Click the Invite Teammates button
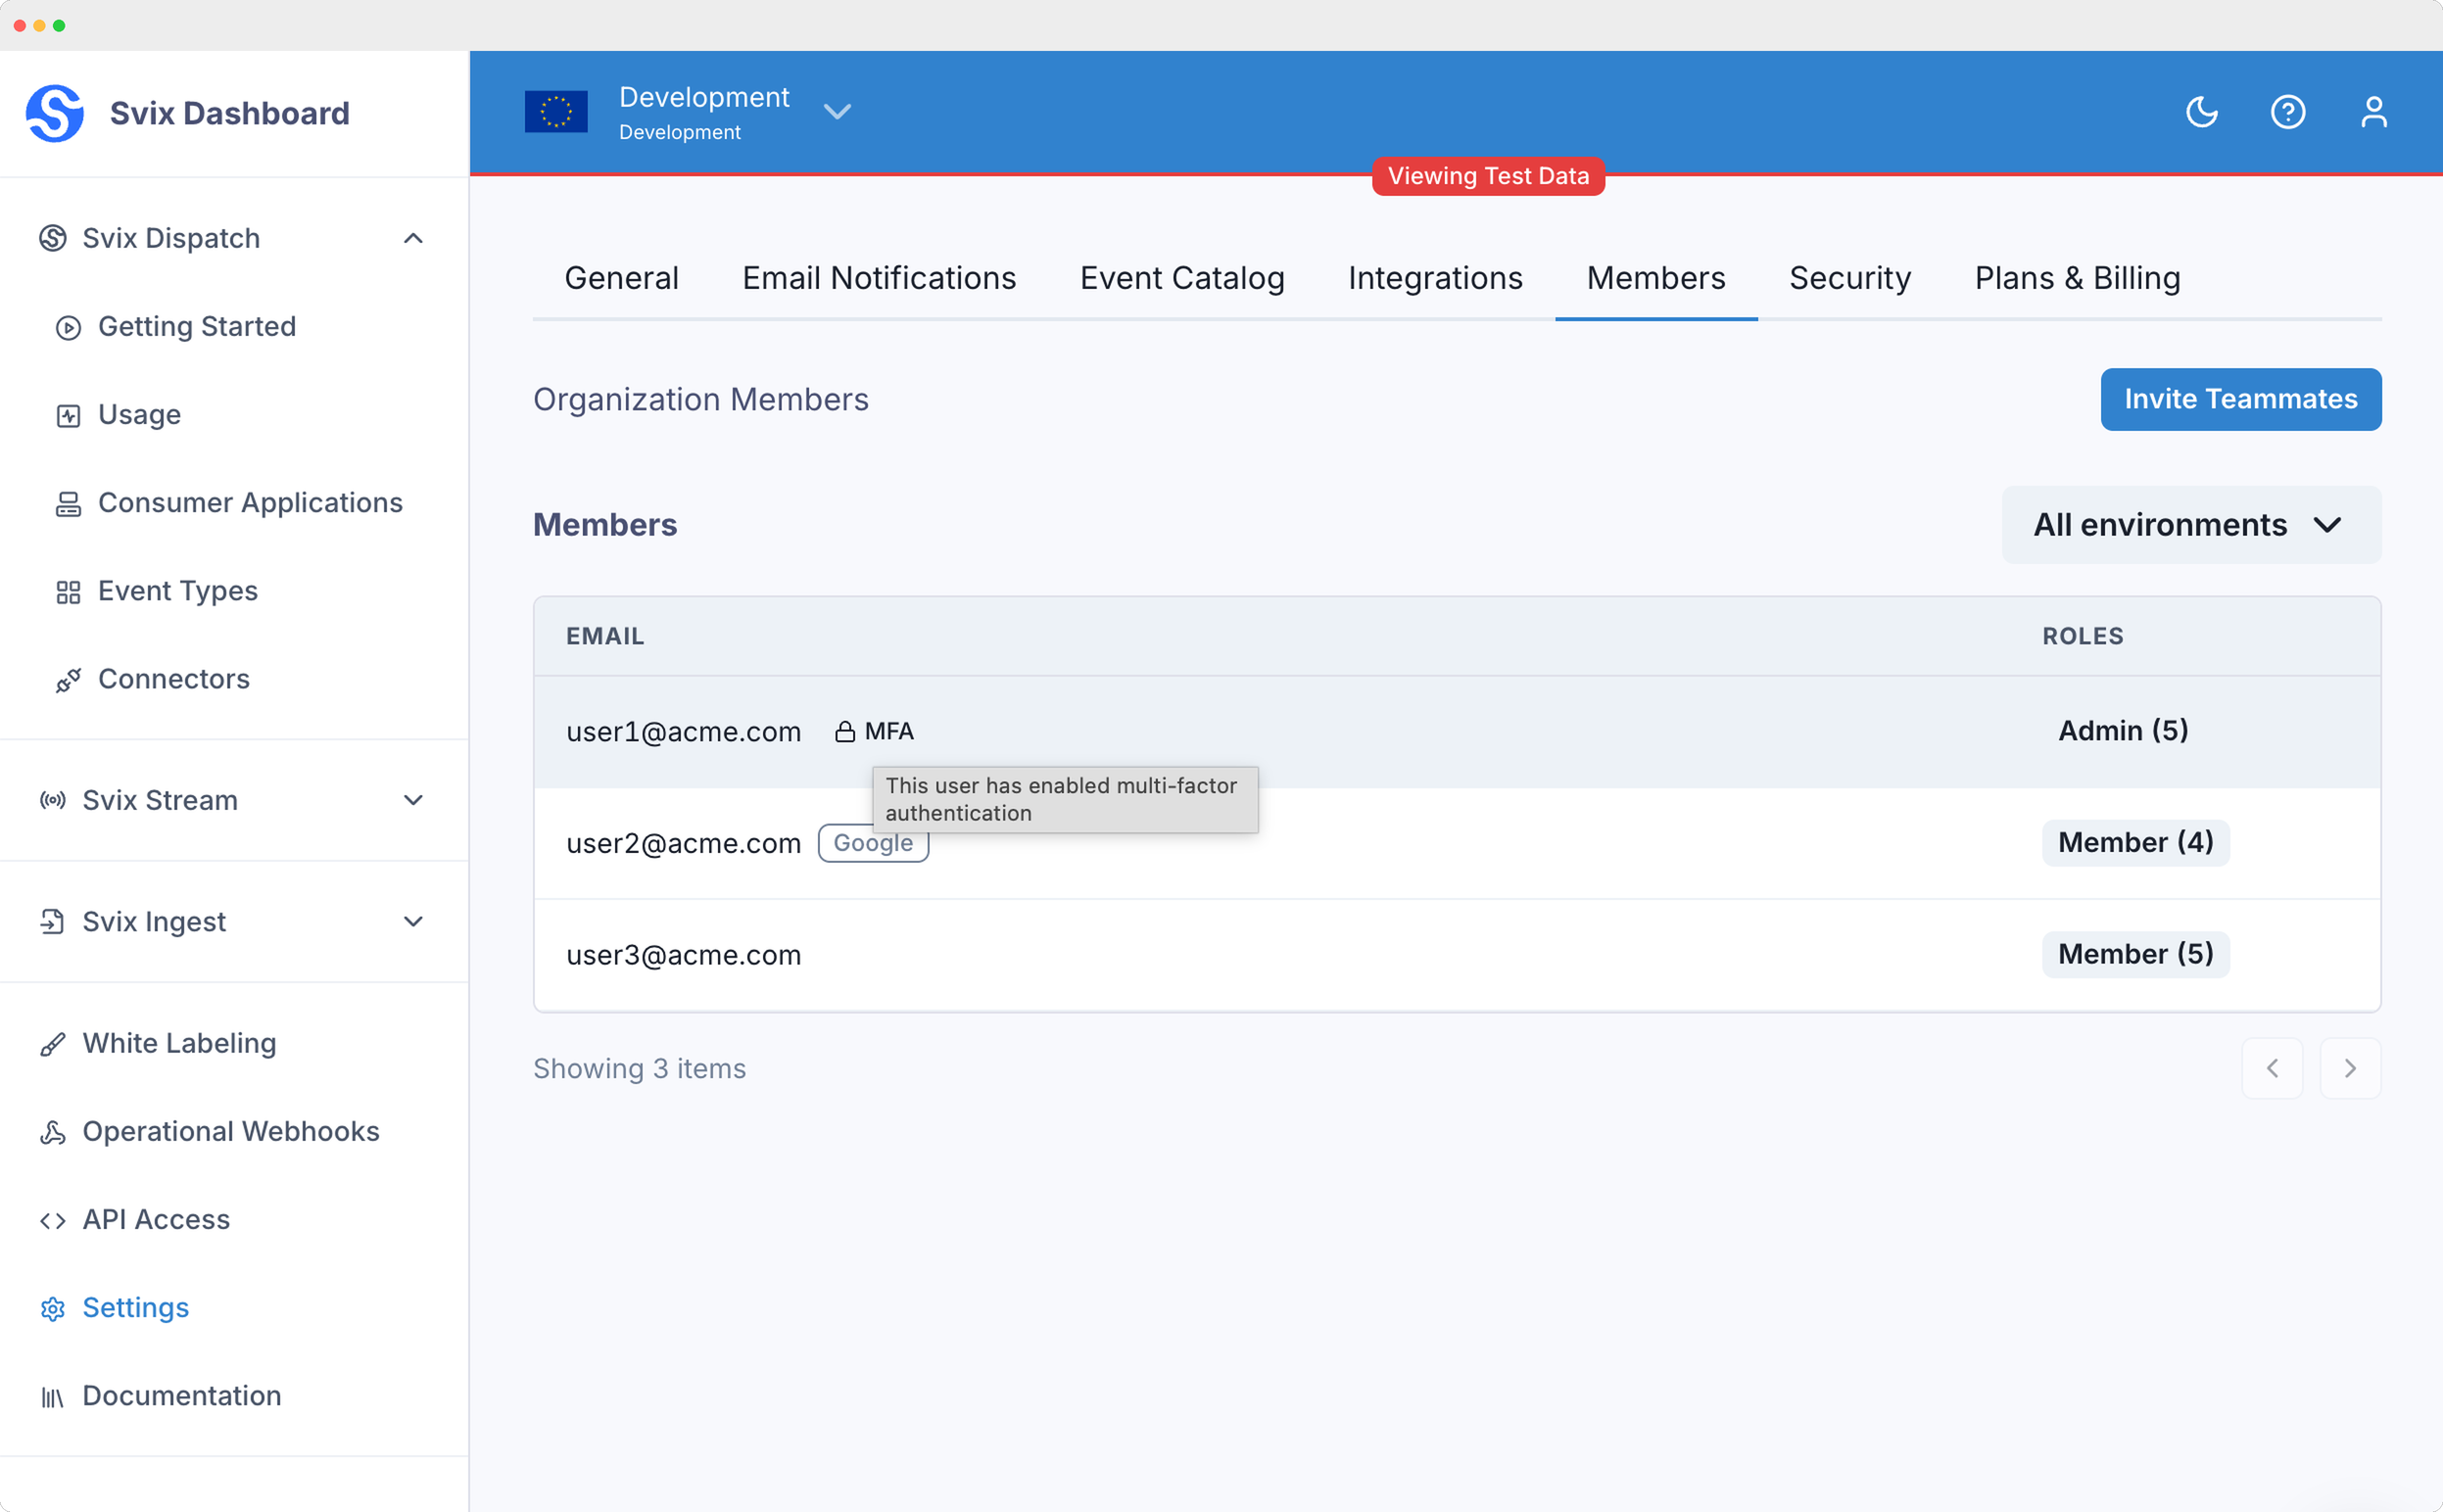 point(2240,399)
